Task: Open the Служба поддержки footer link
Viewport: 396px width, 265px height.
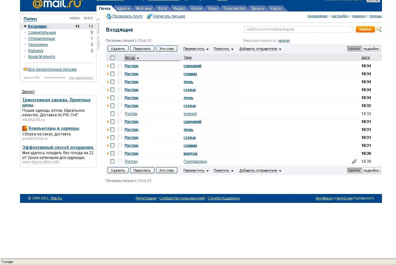Action: tap(224, 198)
